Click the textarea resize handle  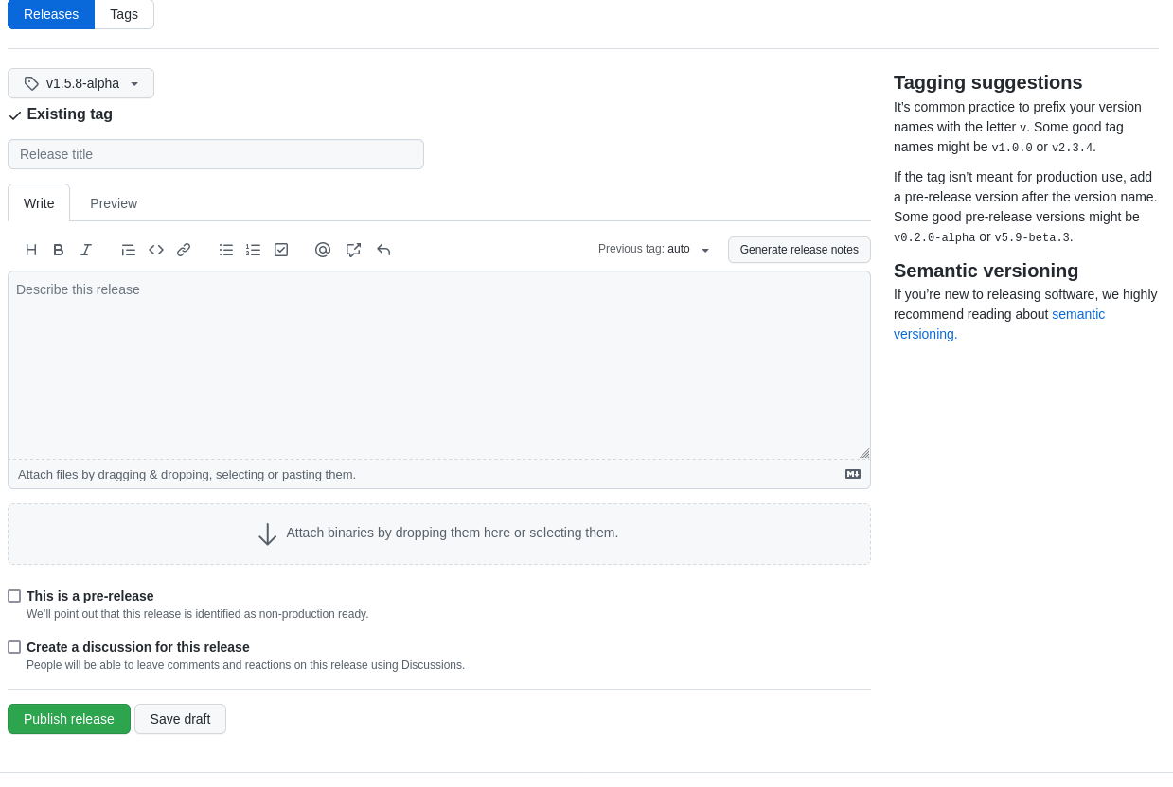pyautogui.click(x=863, y=453)
